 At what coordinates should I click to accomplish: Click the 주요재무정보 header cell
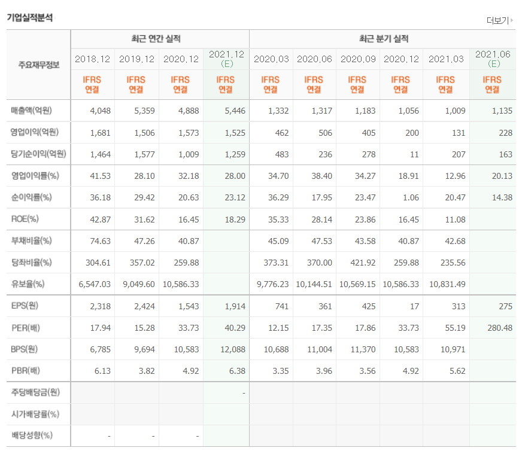39,65
